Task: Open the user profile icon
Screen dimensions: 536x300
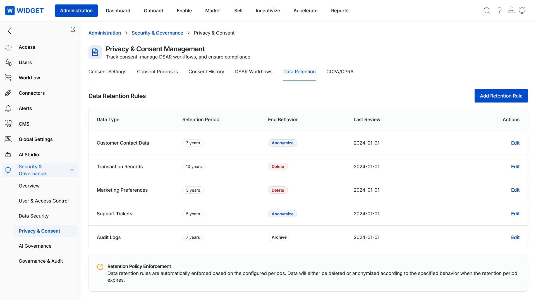Action: click(x=511, y=10)
